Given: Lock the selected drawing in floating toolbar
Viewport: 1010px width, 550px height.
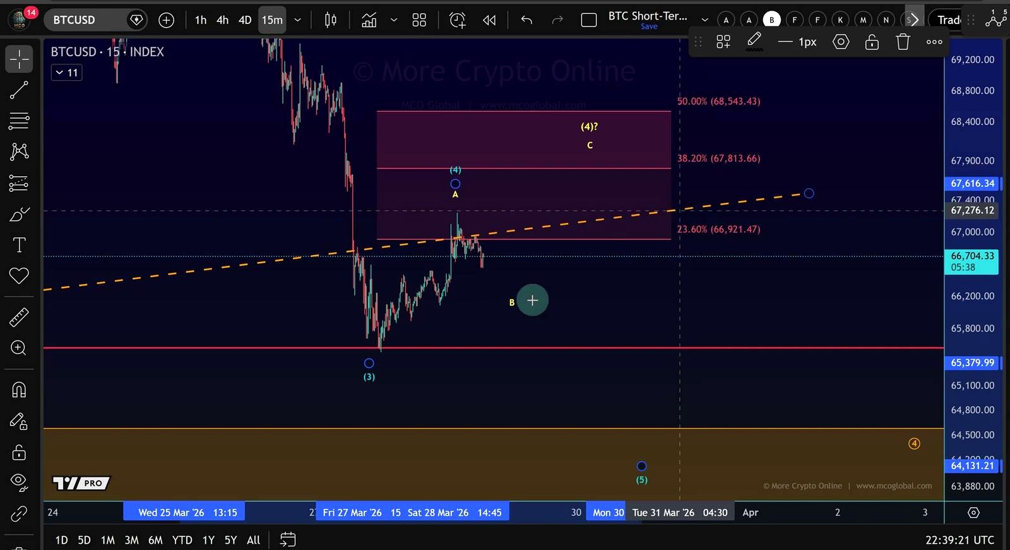Looking at the screenshot, I should [872, 42].
